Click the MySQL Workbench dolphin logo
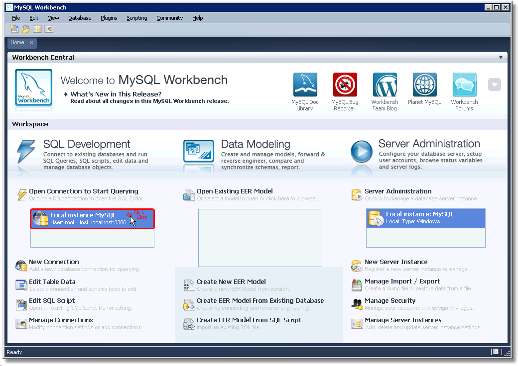The height and width of the screenshot is (366, 518). click(x=33, y=88)
